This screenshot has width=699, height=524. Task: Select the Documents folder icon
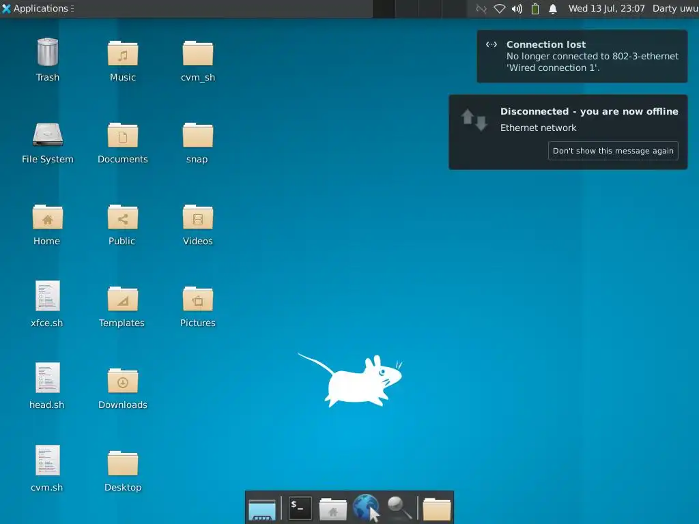pos(123,135)
